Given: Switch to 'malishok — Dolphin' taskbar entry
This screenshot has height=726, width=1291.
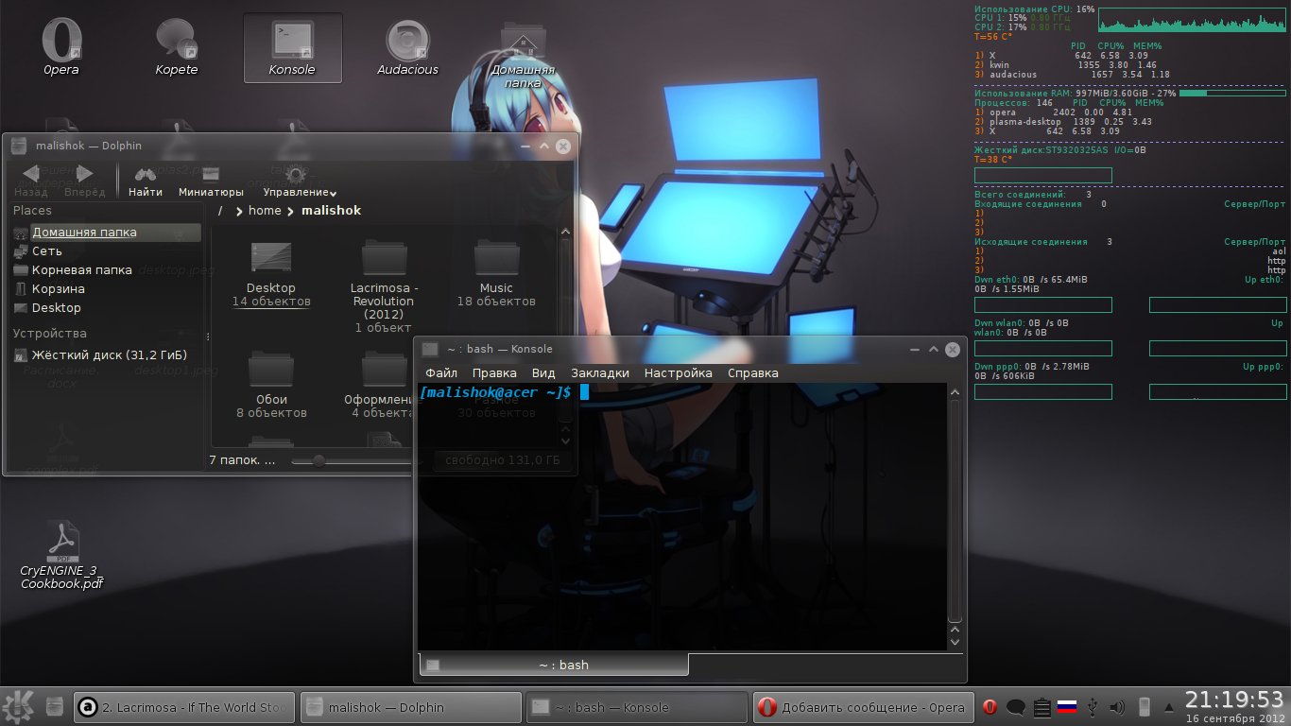Looking at the screenshot, I should point(411,706).
